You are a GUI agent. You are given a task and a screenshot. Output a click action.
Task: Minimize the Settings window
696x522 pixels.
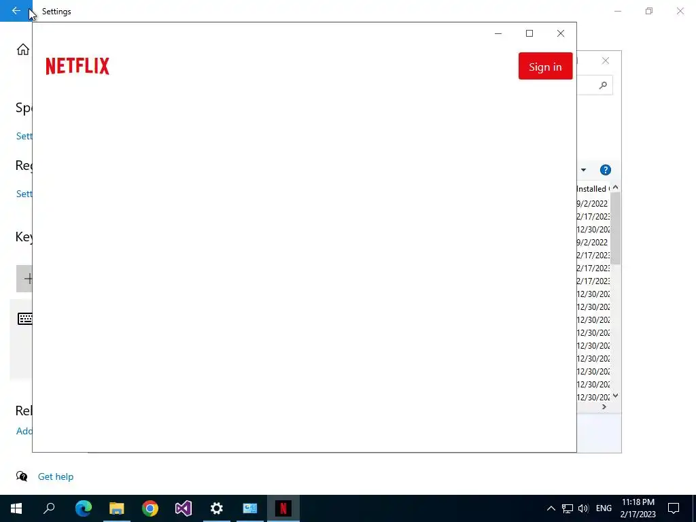(617, 11)
